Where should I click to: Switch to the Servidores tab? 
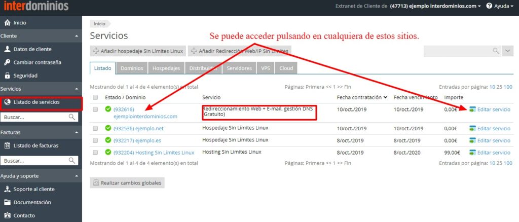(239, 68)
